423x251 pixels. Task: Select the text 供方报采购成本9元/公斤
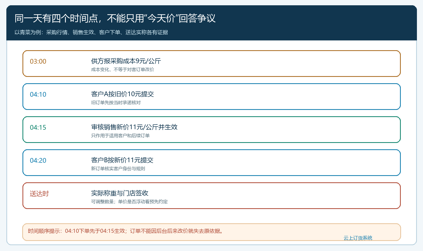pos(126,61)
